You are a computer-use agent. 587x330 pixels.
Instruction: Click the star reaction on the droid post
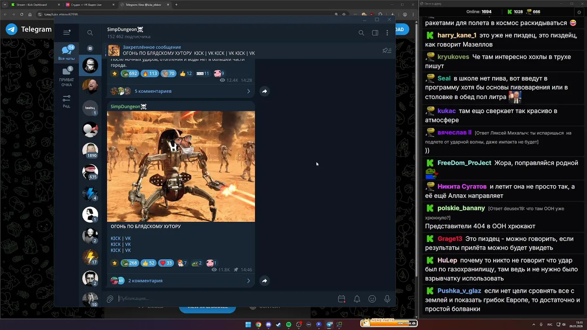(115, 263)
